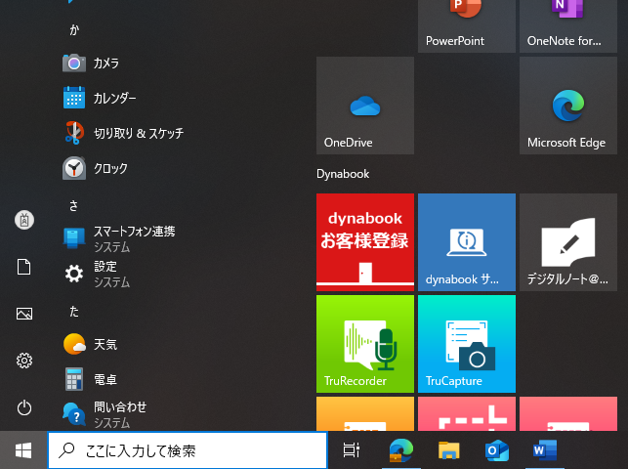This screenshot has width=628, height=469.
Task: Open the OneDrive tile
Action: point(364,106)
